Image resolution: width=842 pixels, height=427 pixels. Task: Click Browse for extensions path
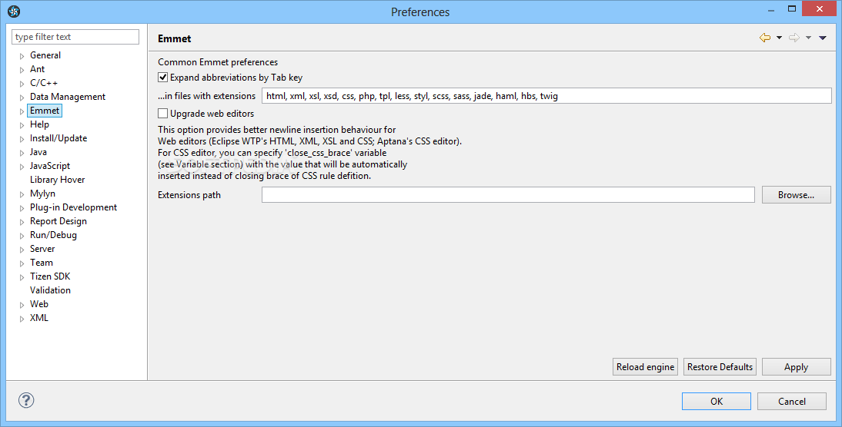[796, 195]
